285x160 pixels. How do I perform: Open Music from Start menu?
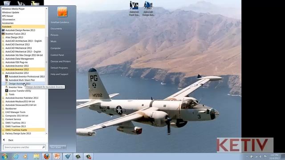pos(53,41)
